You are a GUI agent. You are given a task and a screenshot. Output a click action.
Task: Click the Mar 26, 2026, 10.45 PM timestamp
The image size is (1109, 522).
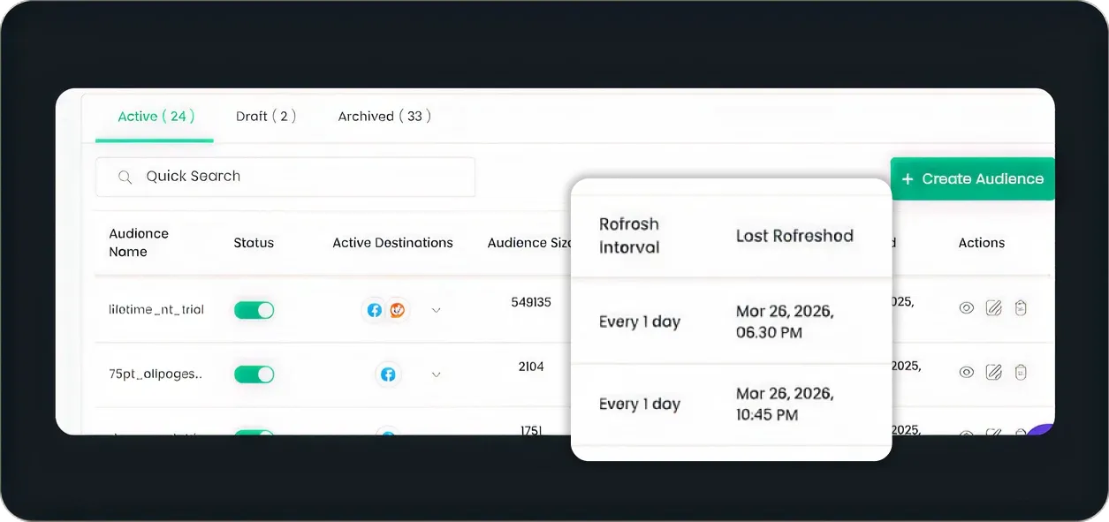[785, 404]
